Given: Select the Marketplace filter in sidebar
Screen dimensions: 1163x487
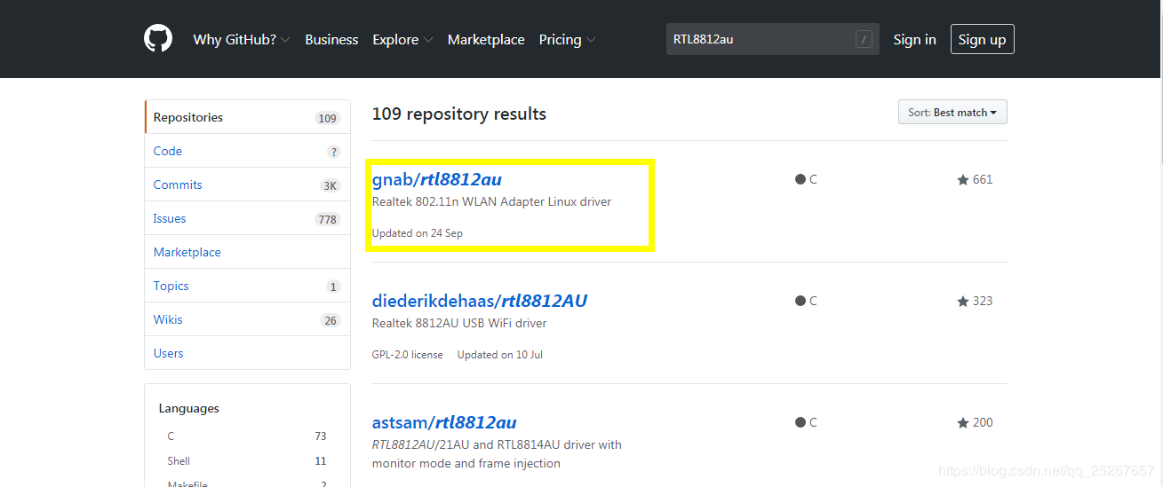Looking at the screenshot, I should click(247, 252).
